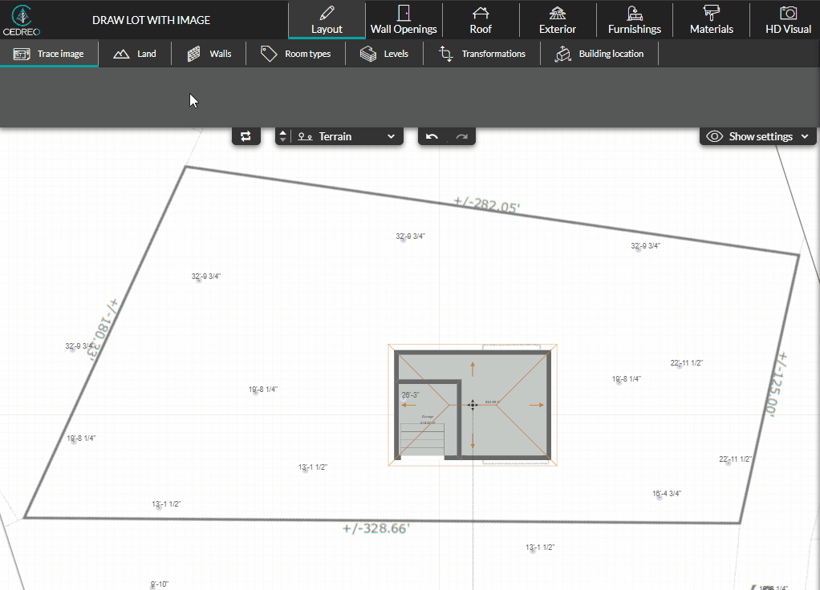Open the Exterior step

557,20
